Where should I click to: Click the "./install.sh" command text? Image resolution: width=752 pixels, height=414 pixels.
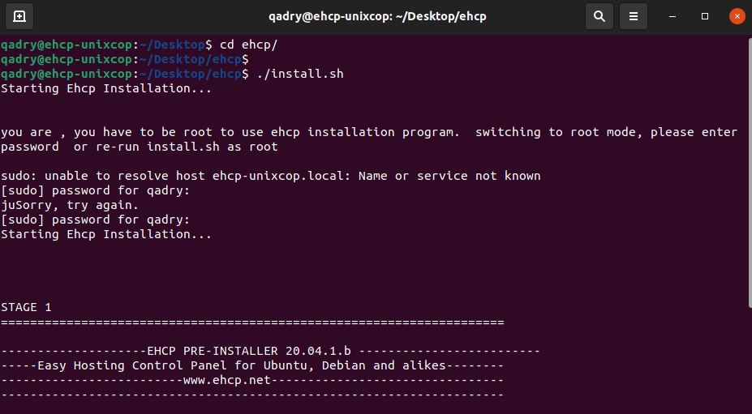click(x=299, y=75)
